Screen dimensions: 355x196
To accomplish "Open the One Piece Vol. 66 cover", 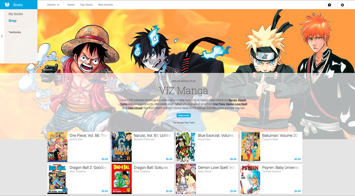I will coord(57,147).
